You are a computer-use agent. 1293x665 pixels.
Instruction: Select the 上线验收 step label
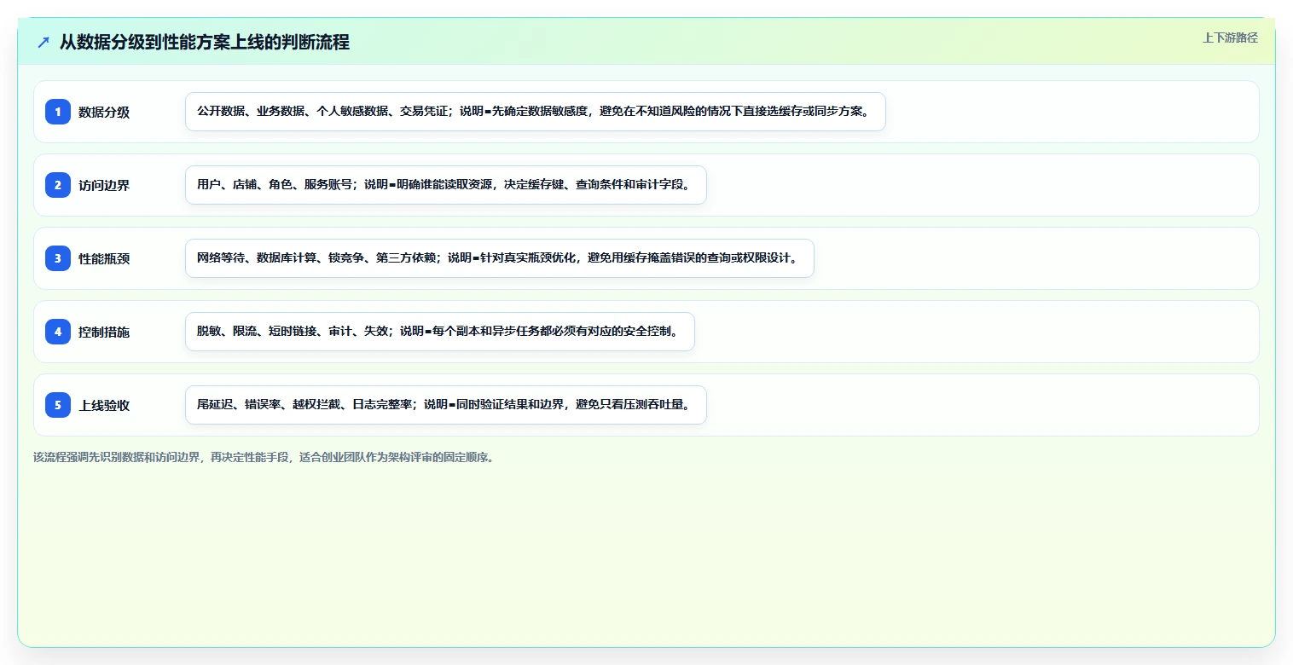pos(104,405)
